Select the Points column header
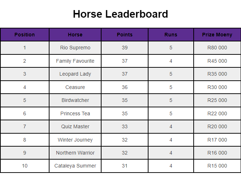The image size is (241, 174). [125, 35]
